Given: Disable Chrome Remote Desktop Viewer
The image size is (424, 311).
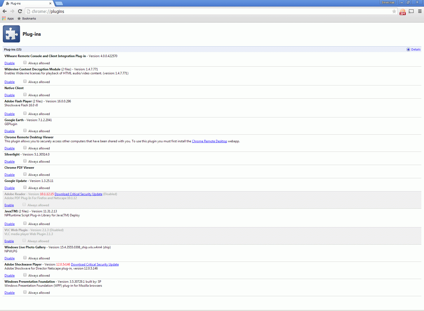Looking at the screenshot, I should point(10,148).
